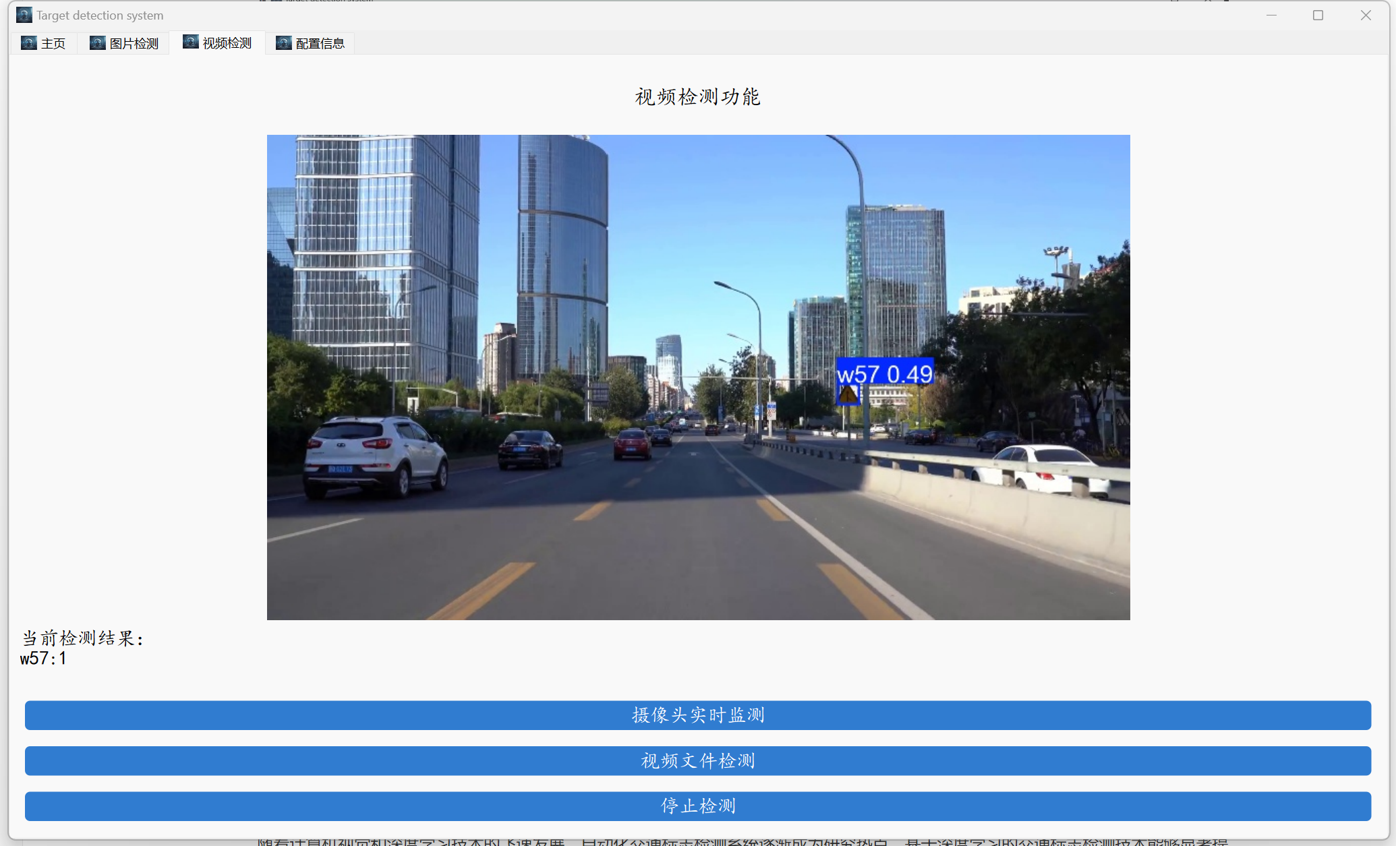
Task: Open the 图片检测 tab label
Action: pyautogui.click(x=134, y=44)
